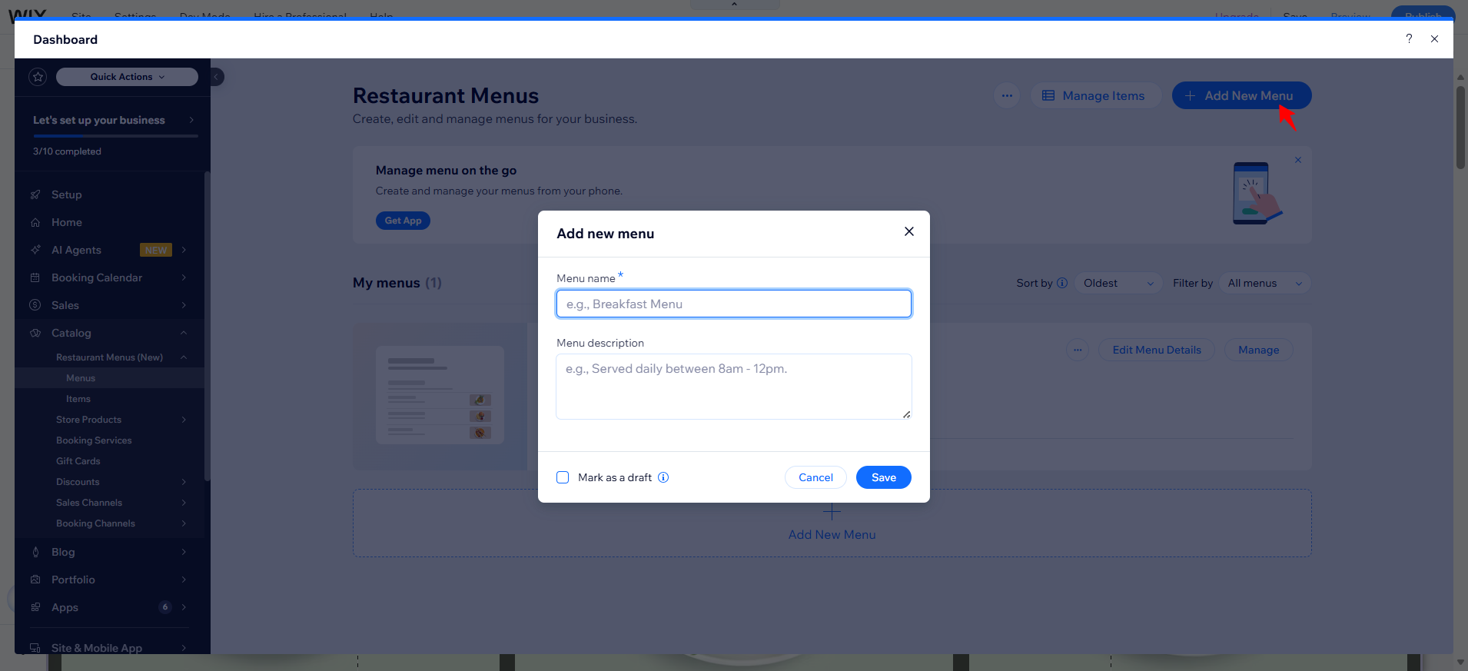Click the setup progress bar

(115, 136)
